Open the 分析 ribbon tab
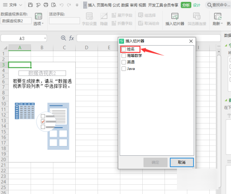Viewport: 231px width, 194px height. 186,5
